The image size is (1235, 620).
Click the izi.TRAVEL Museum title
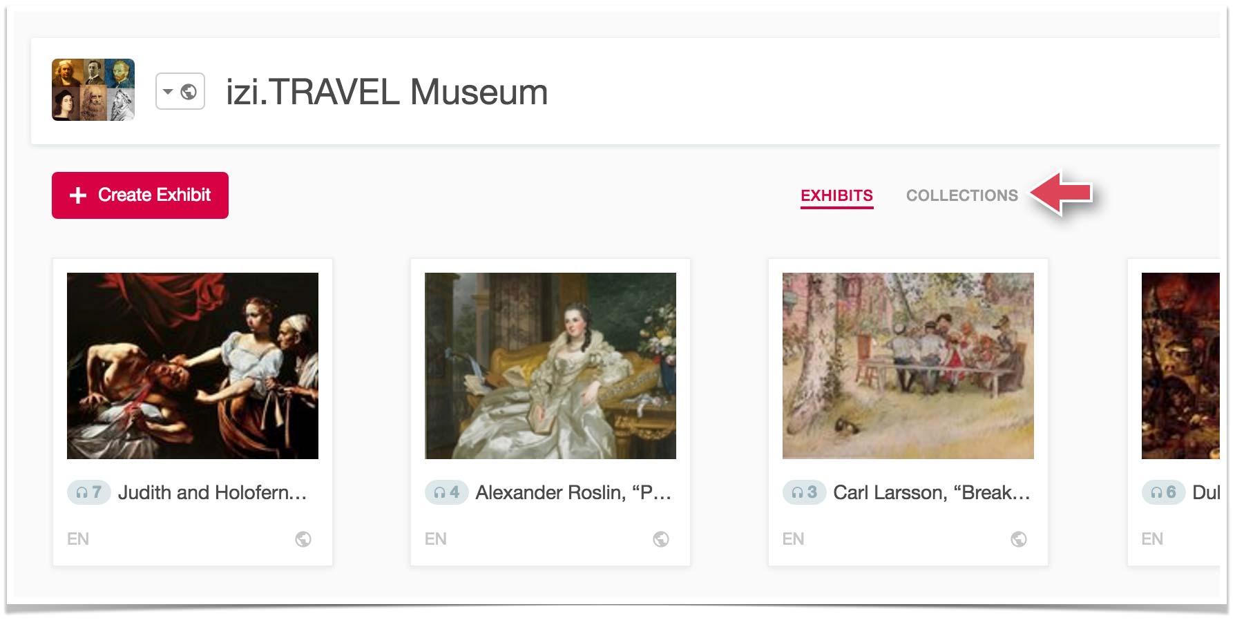click(387, 92)
